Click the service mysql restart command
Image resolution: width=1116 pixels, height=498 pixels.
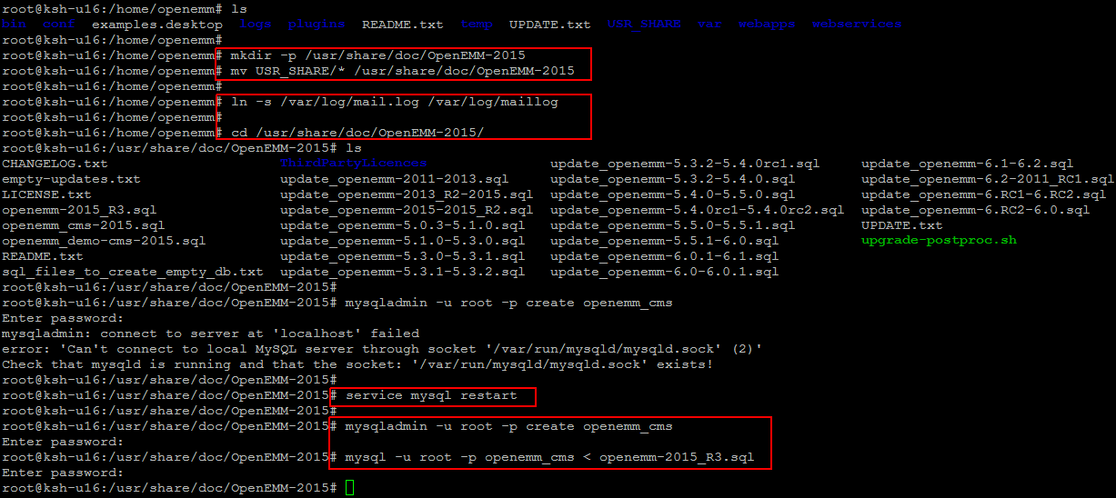[431, 395]
